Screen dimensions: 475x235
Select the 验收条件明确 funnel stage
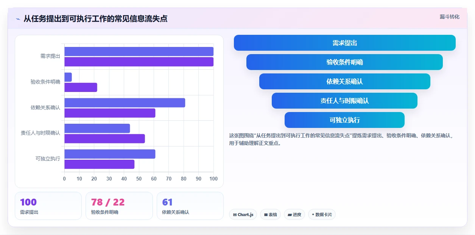point(344,62)
